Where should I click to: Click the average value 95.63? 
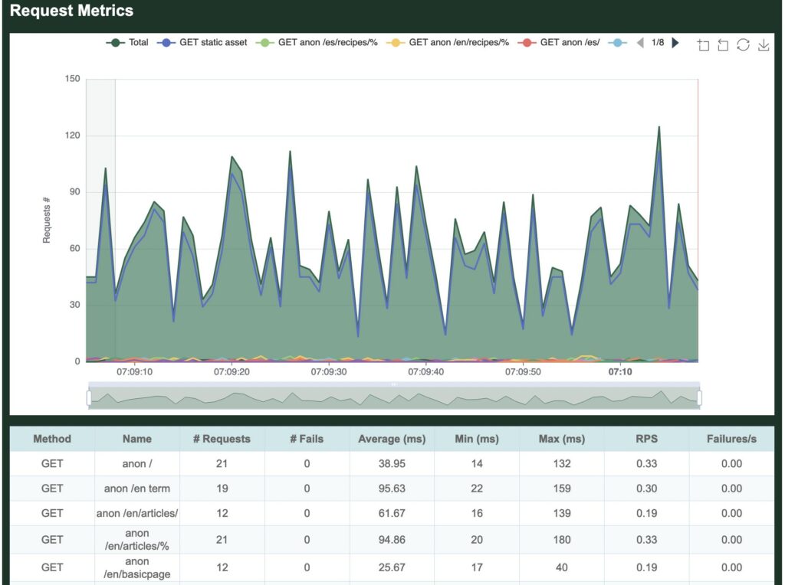392,489
